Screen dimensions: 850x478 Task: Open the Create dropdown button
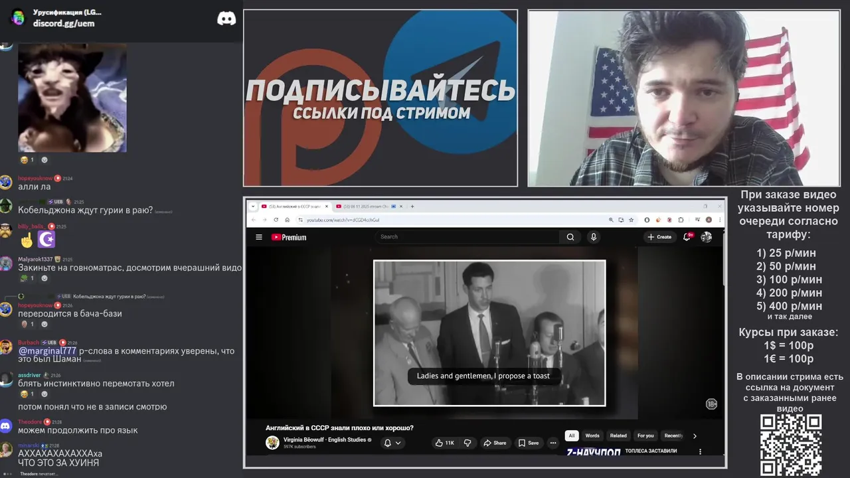pos(659,237)
